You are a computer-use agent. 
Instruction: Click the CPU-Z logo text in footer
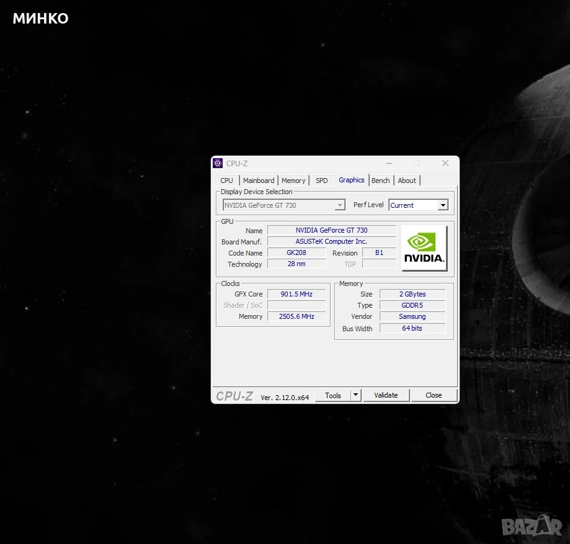coord(234,396)
